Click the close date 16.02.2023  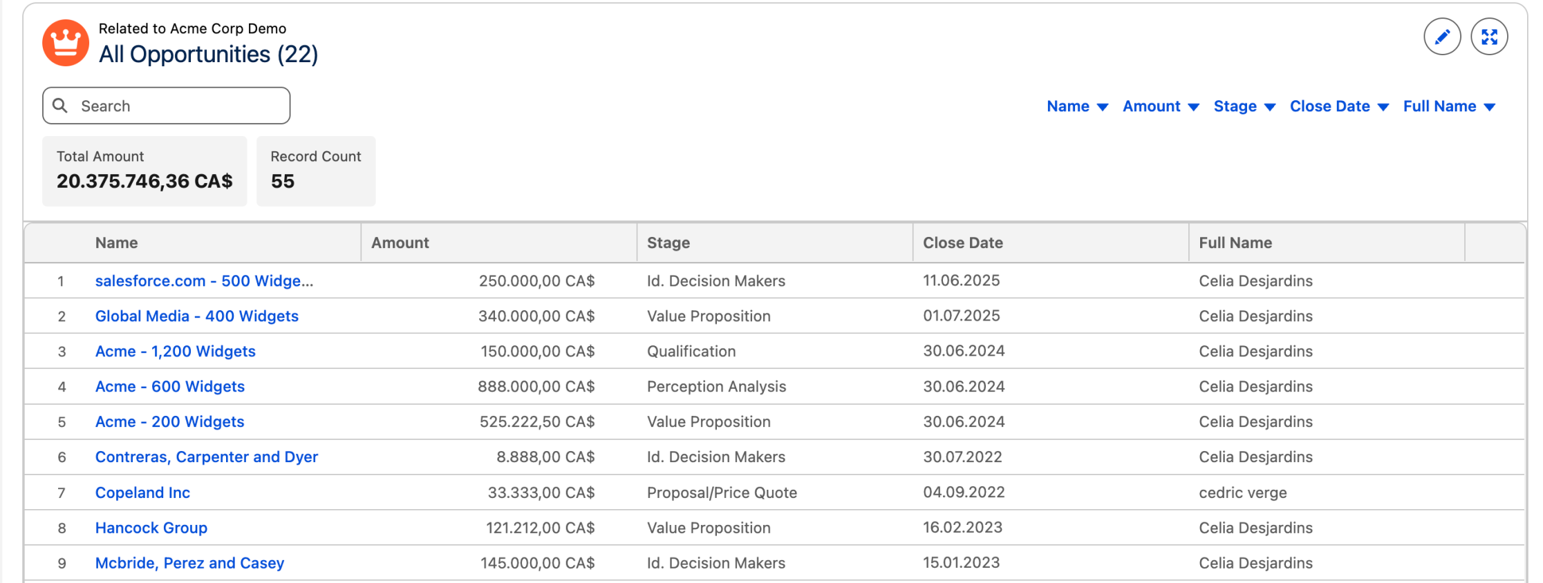[962, 527]
